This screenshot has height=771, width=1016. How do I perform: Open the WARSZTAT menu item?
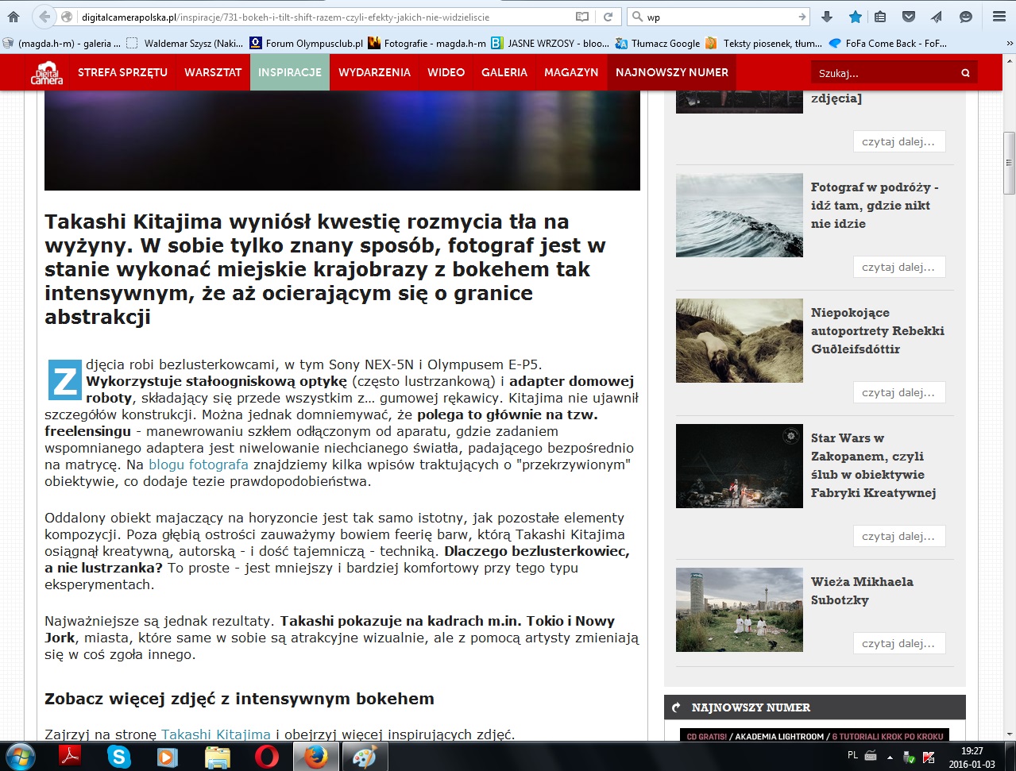(x=213, y=72)
